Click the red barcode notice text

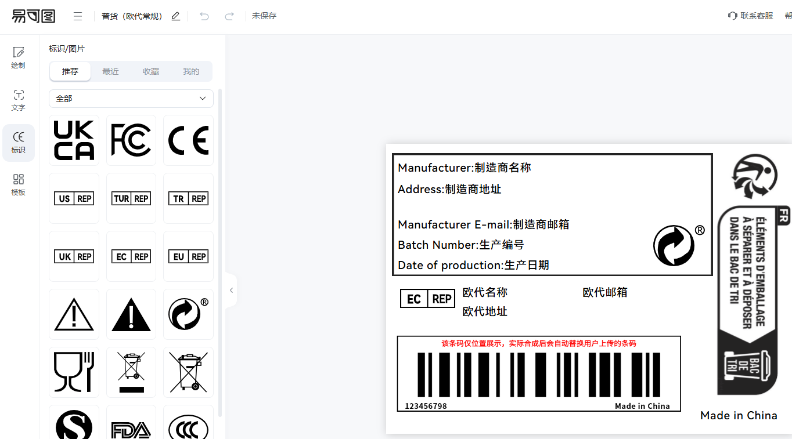pos(539,343)
